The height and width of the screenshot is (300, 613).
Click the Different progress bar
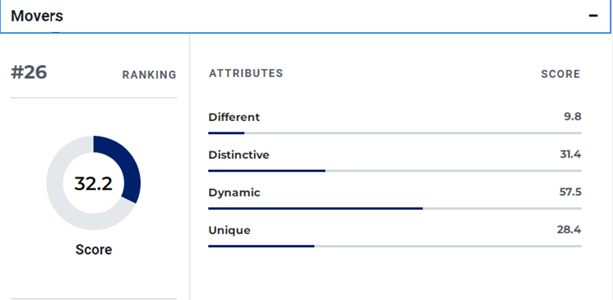point(394,133)
